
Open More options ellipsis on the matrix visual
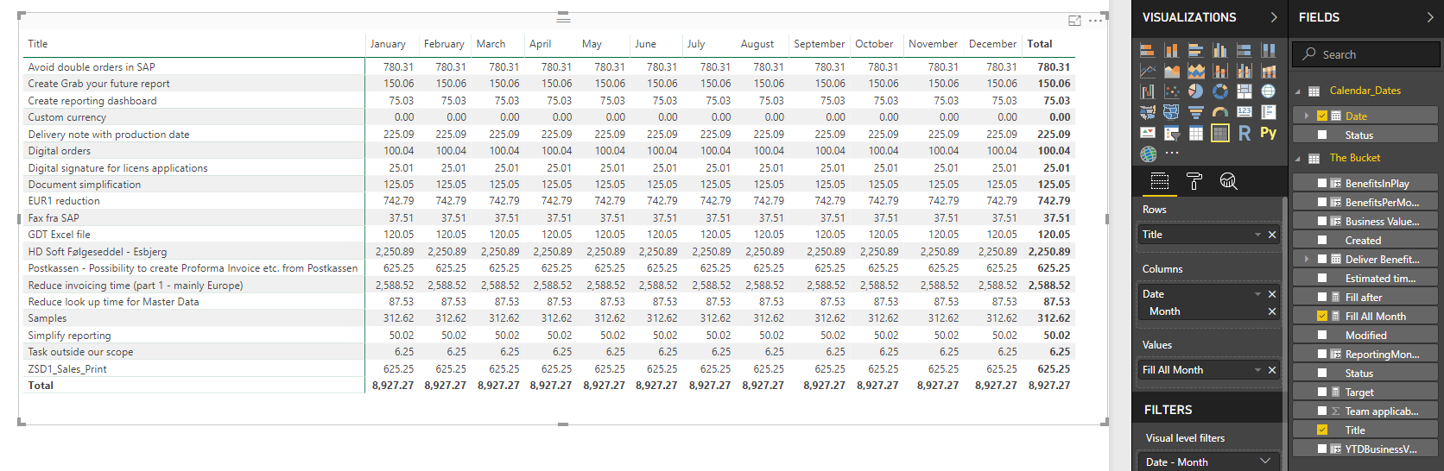coord(1095,21)
